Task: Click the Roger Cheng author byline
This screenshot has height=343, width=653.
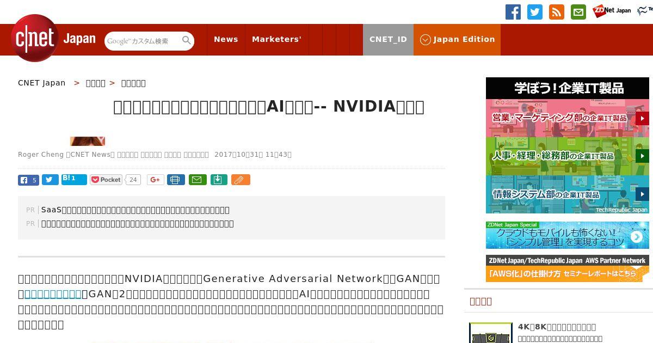Action: 41,155
